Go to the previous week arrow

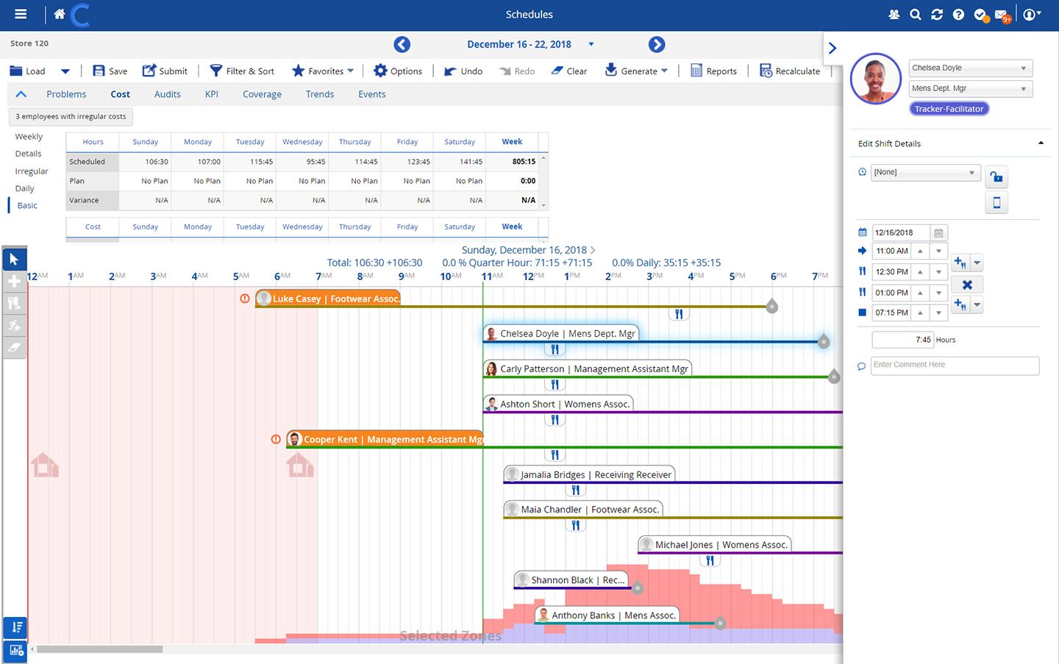[x=402, y=45]
